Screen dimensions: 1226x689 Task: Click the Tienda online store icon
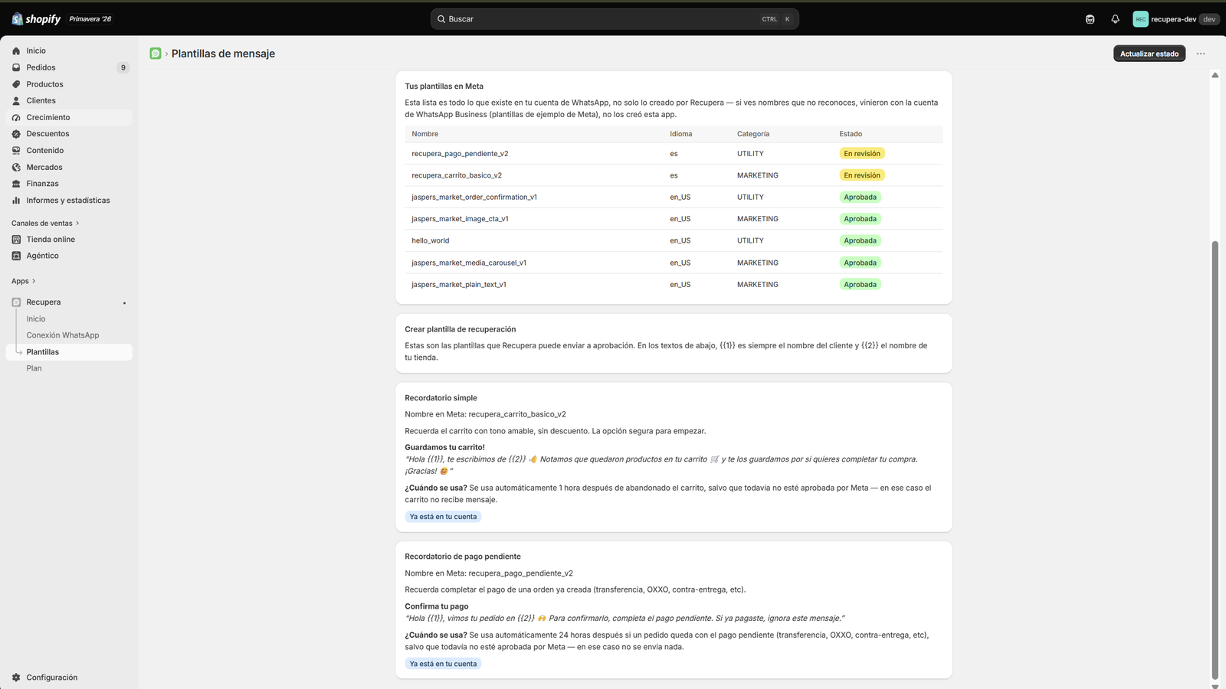pyautogui.click(x=16, y=240)
